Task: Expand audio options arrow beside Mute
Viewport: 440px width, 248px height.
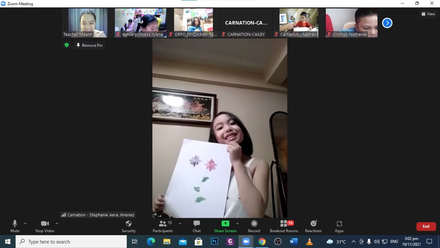Action: pos(25,224)
